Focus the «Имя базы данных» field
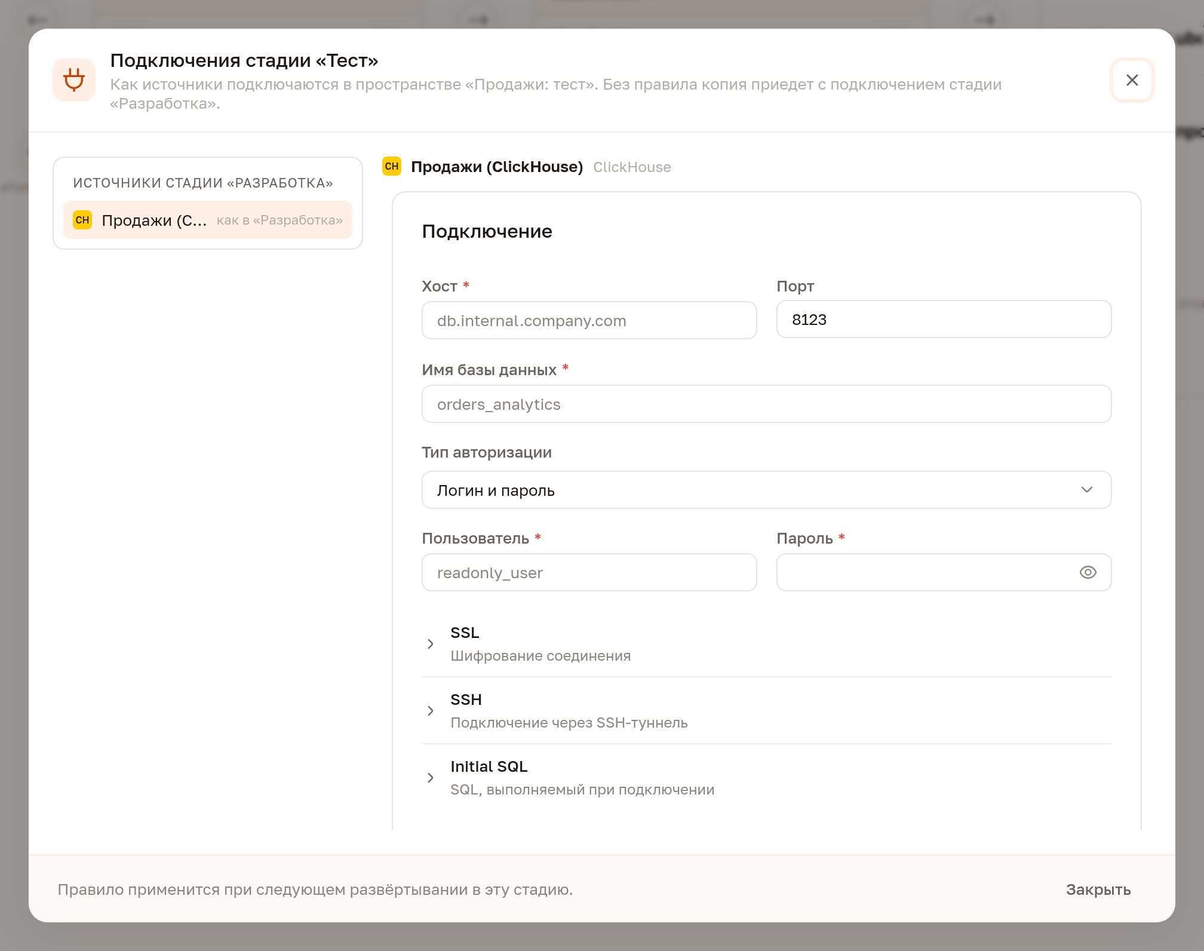1204x951 pixels. pos(766,404)
